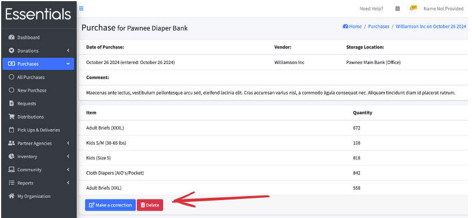The image size is (472, 218).
Task: Click the Distributions cart icon
Action: point(12,116)
